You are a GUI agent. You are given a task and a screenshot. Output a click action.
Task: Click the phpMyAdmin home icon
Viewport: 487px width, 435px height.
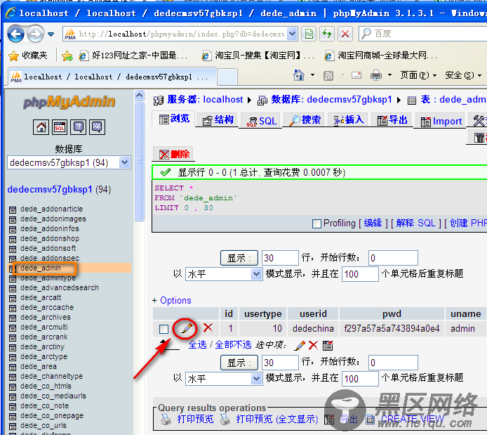[x=41, y=127]
